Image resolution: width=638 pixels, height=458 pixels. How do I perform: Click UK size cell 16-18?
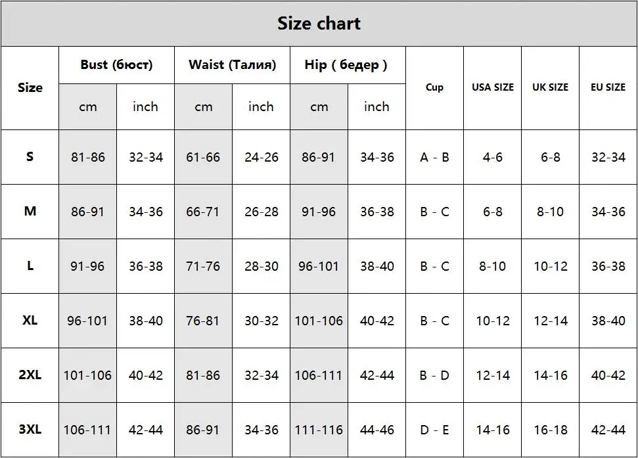[x=551, y=430]
